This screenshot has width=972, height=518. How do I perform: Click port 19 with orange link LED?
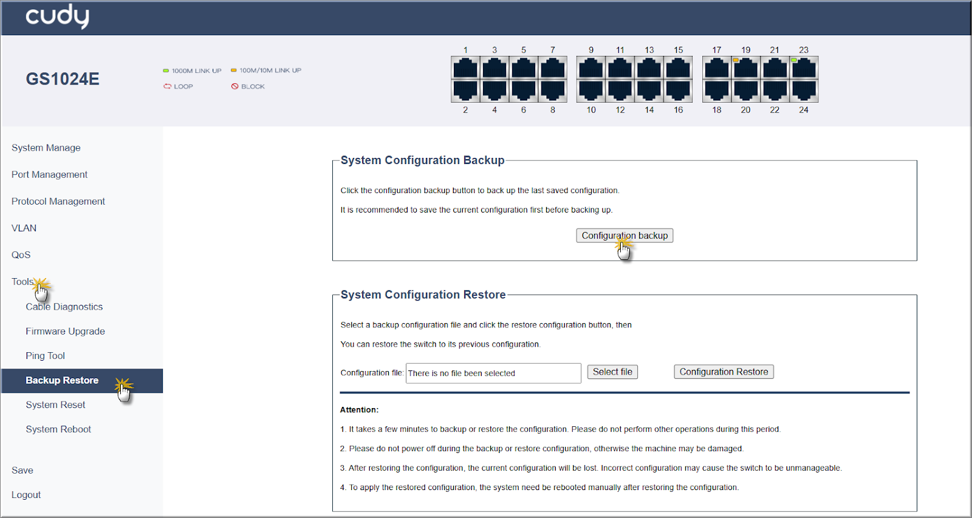tap(746, 68)
